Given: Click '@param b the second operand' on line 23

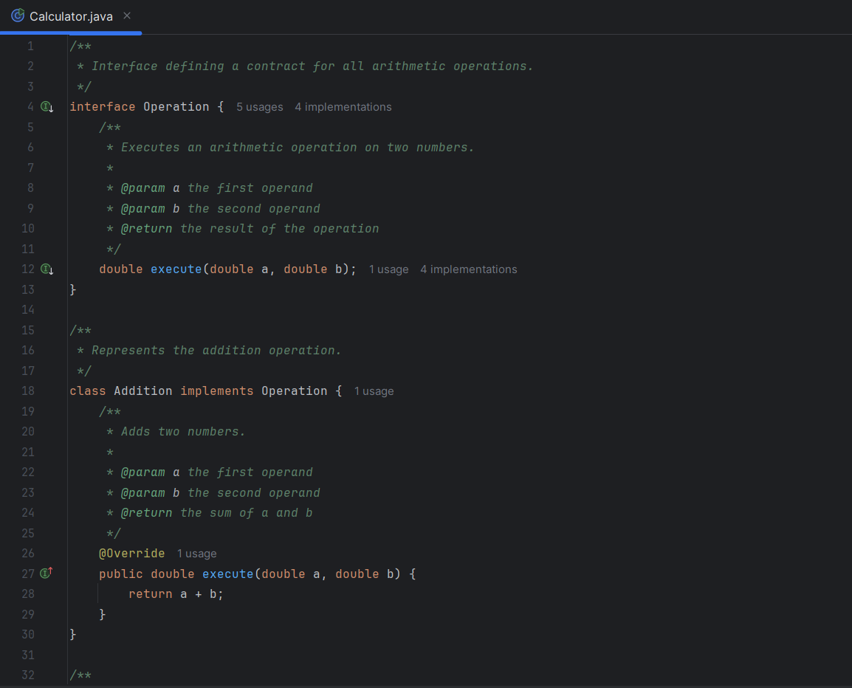Looking at the screenshot, I should coord(221,493).
